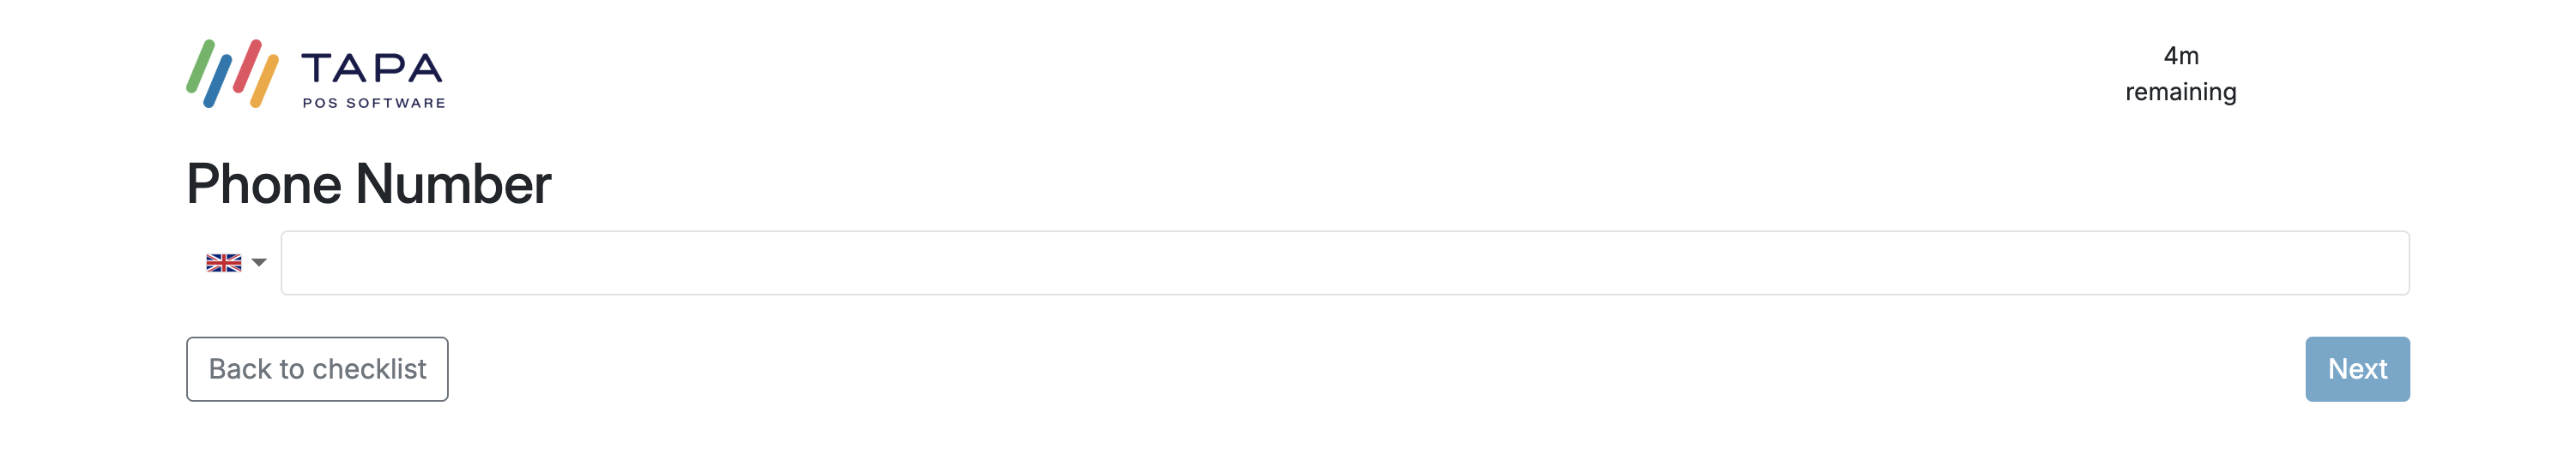This screenshot has width=2576, height=454.
Task: Click the word "Phone" in the heading
Action: (x=264, y=184)
